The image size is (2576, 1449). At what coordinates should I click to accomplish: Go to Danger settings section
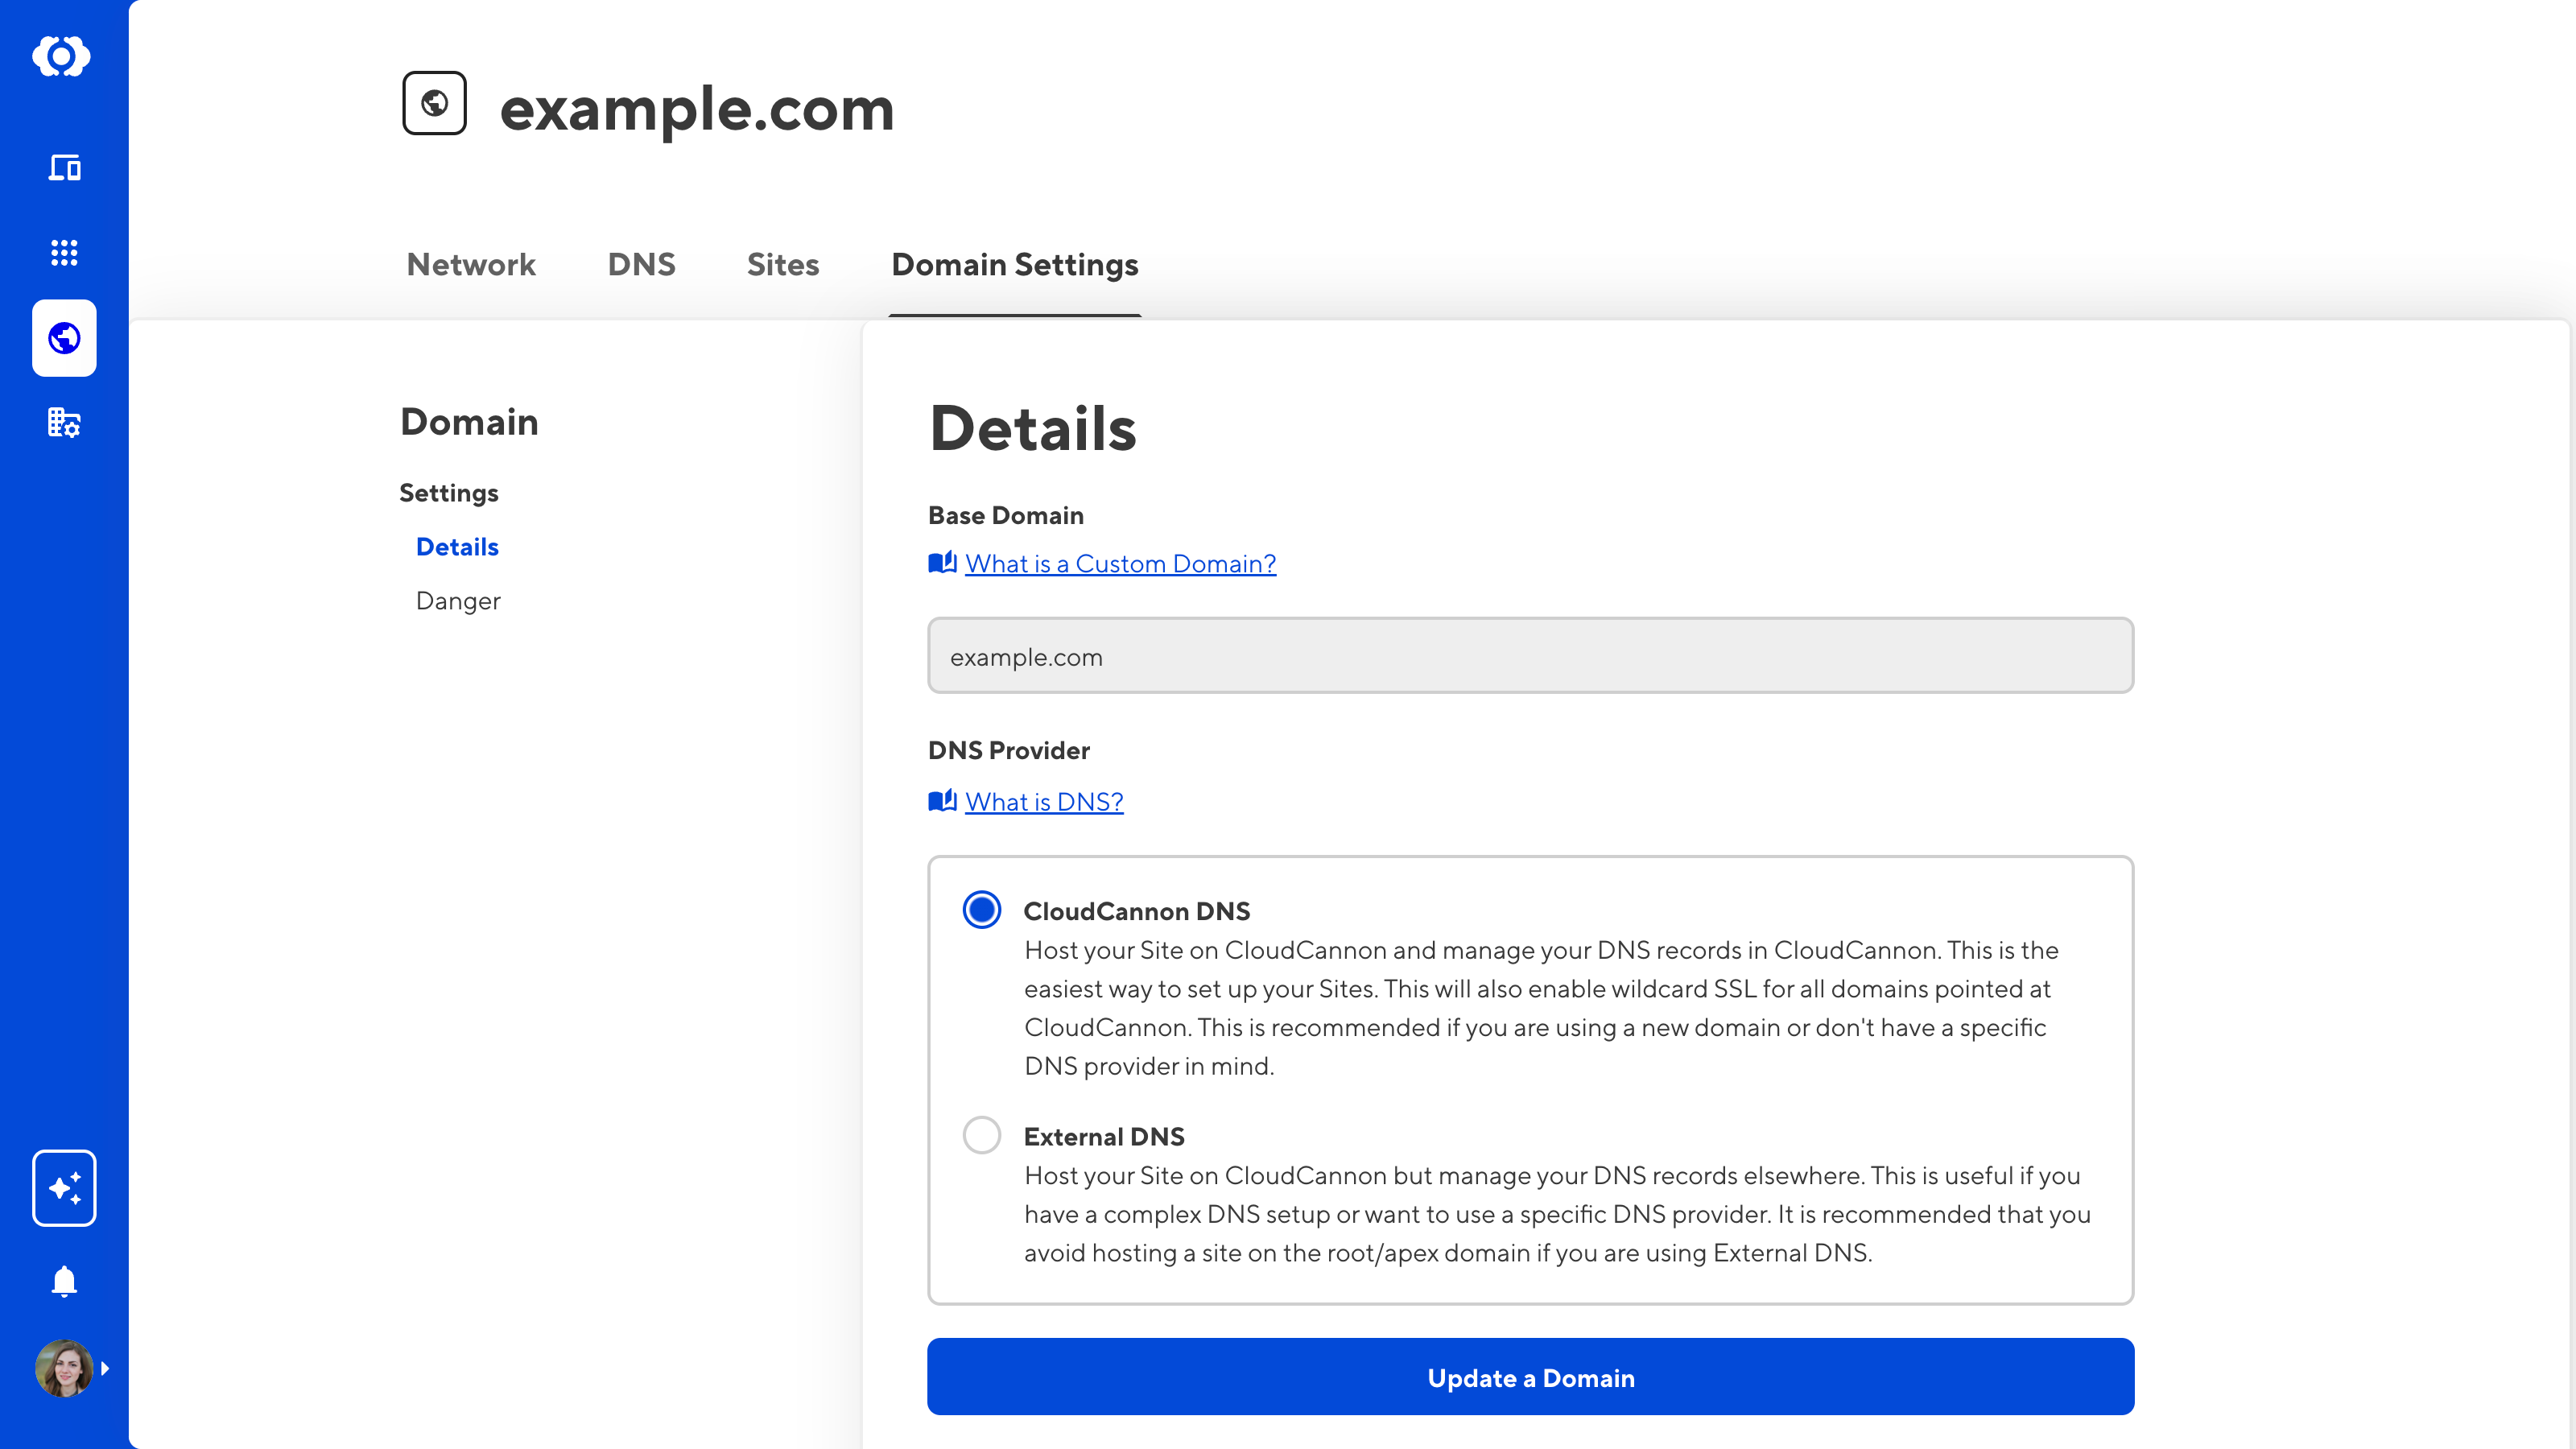(x=458, y=601)
